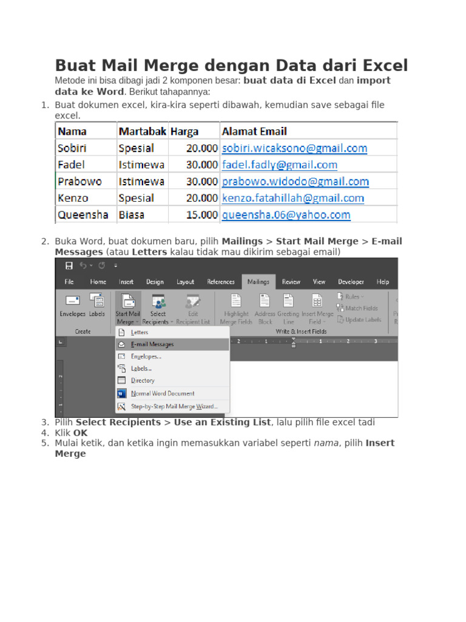
Task: Switch to the View tab
Action: click(x=319, y=282)
